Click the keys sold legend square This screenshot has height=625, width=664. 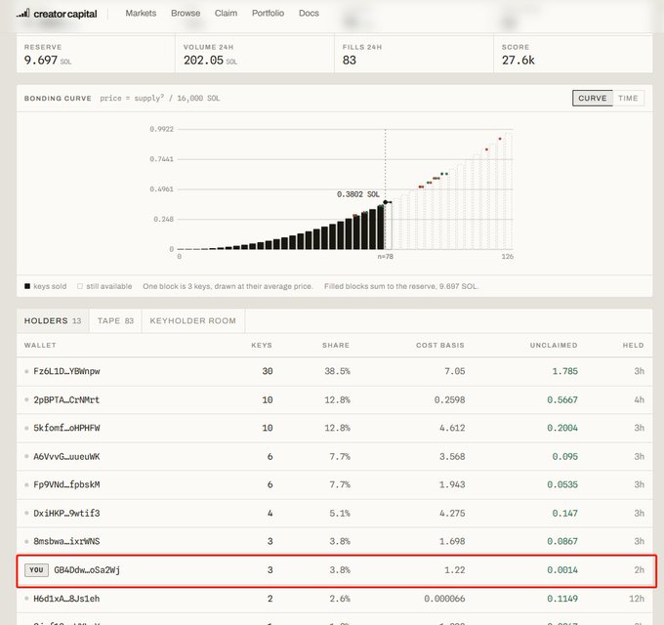(27, 286)
